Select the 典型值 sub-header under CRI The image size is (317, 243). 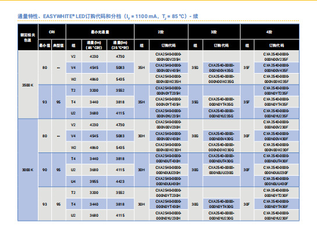point(58,46)
